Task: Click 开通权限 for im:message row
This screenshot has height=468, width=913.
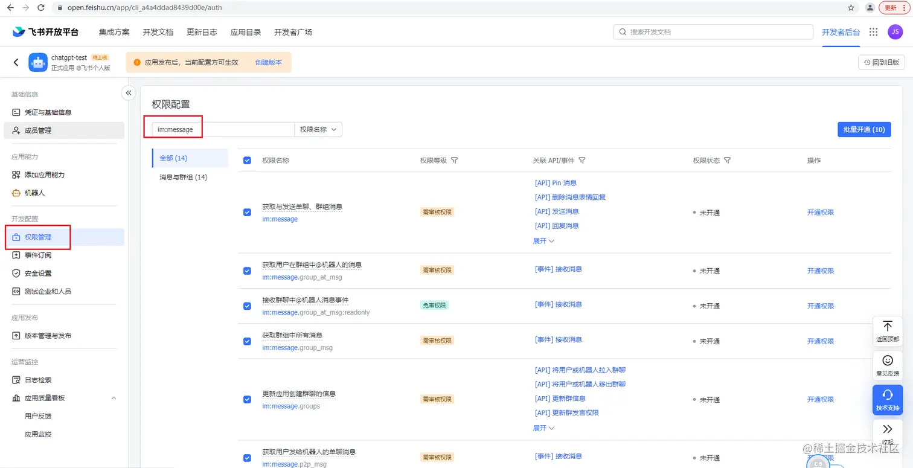Action: coord(821,213)
